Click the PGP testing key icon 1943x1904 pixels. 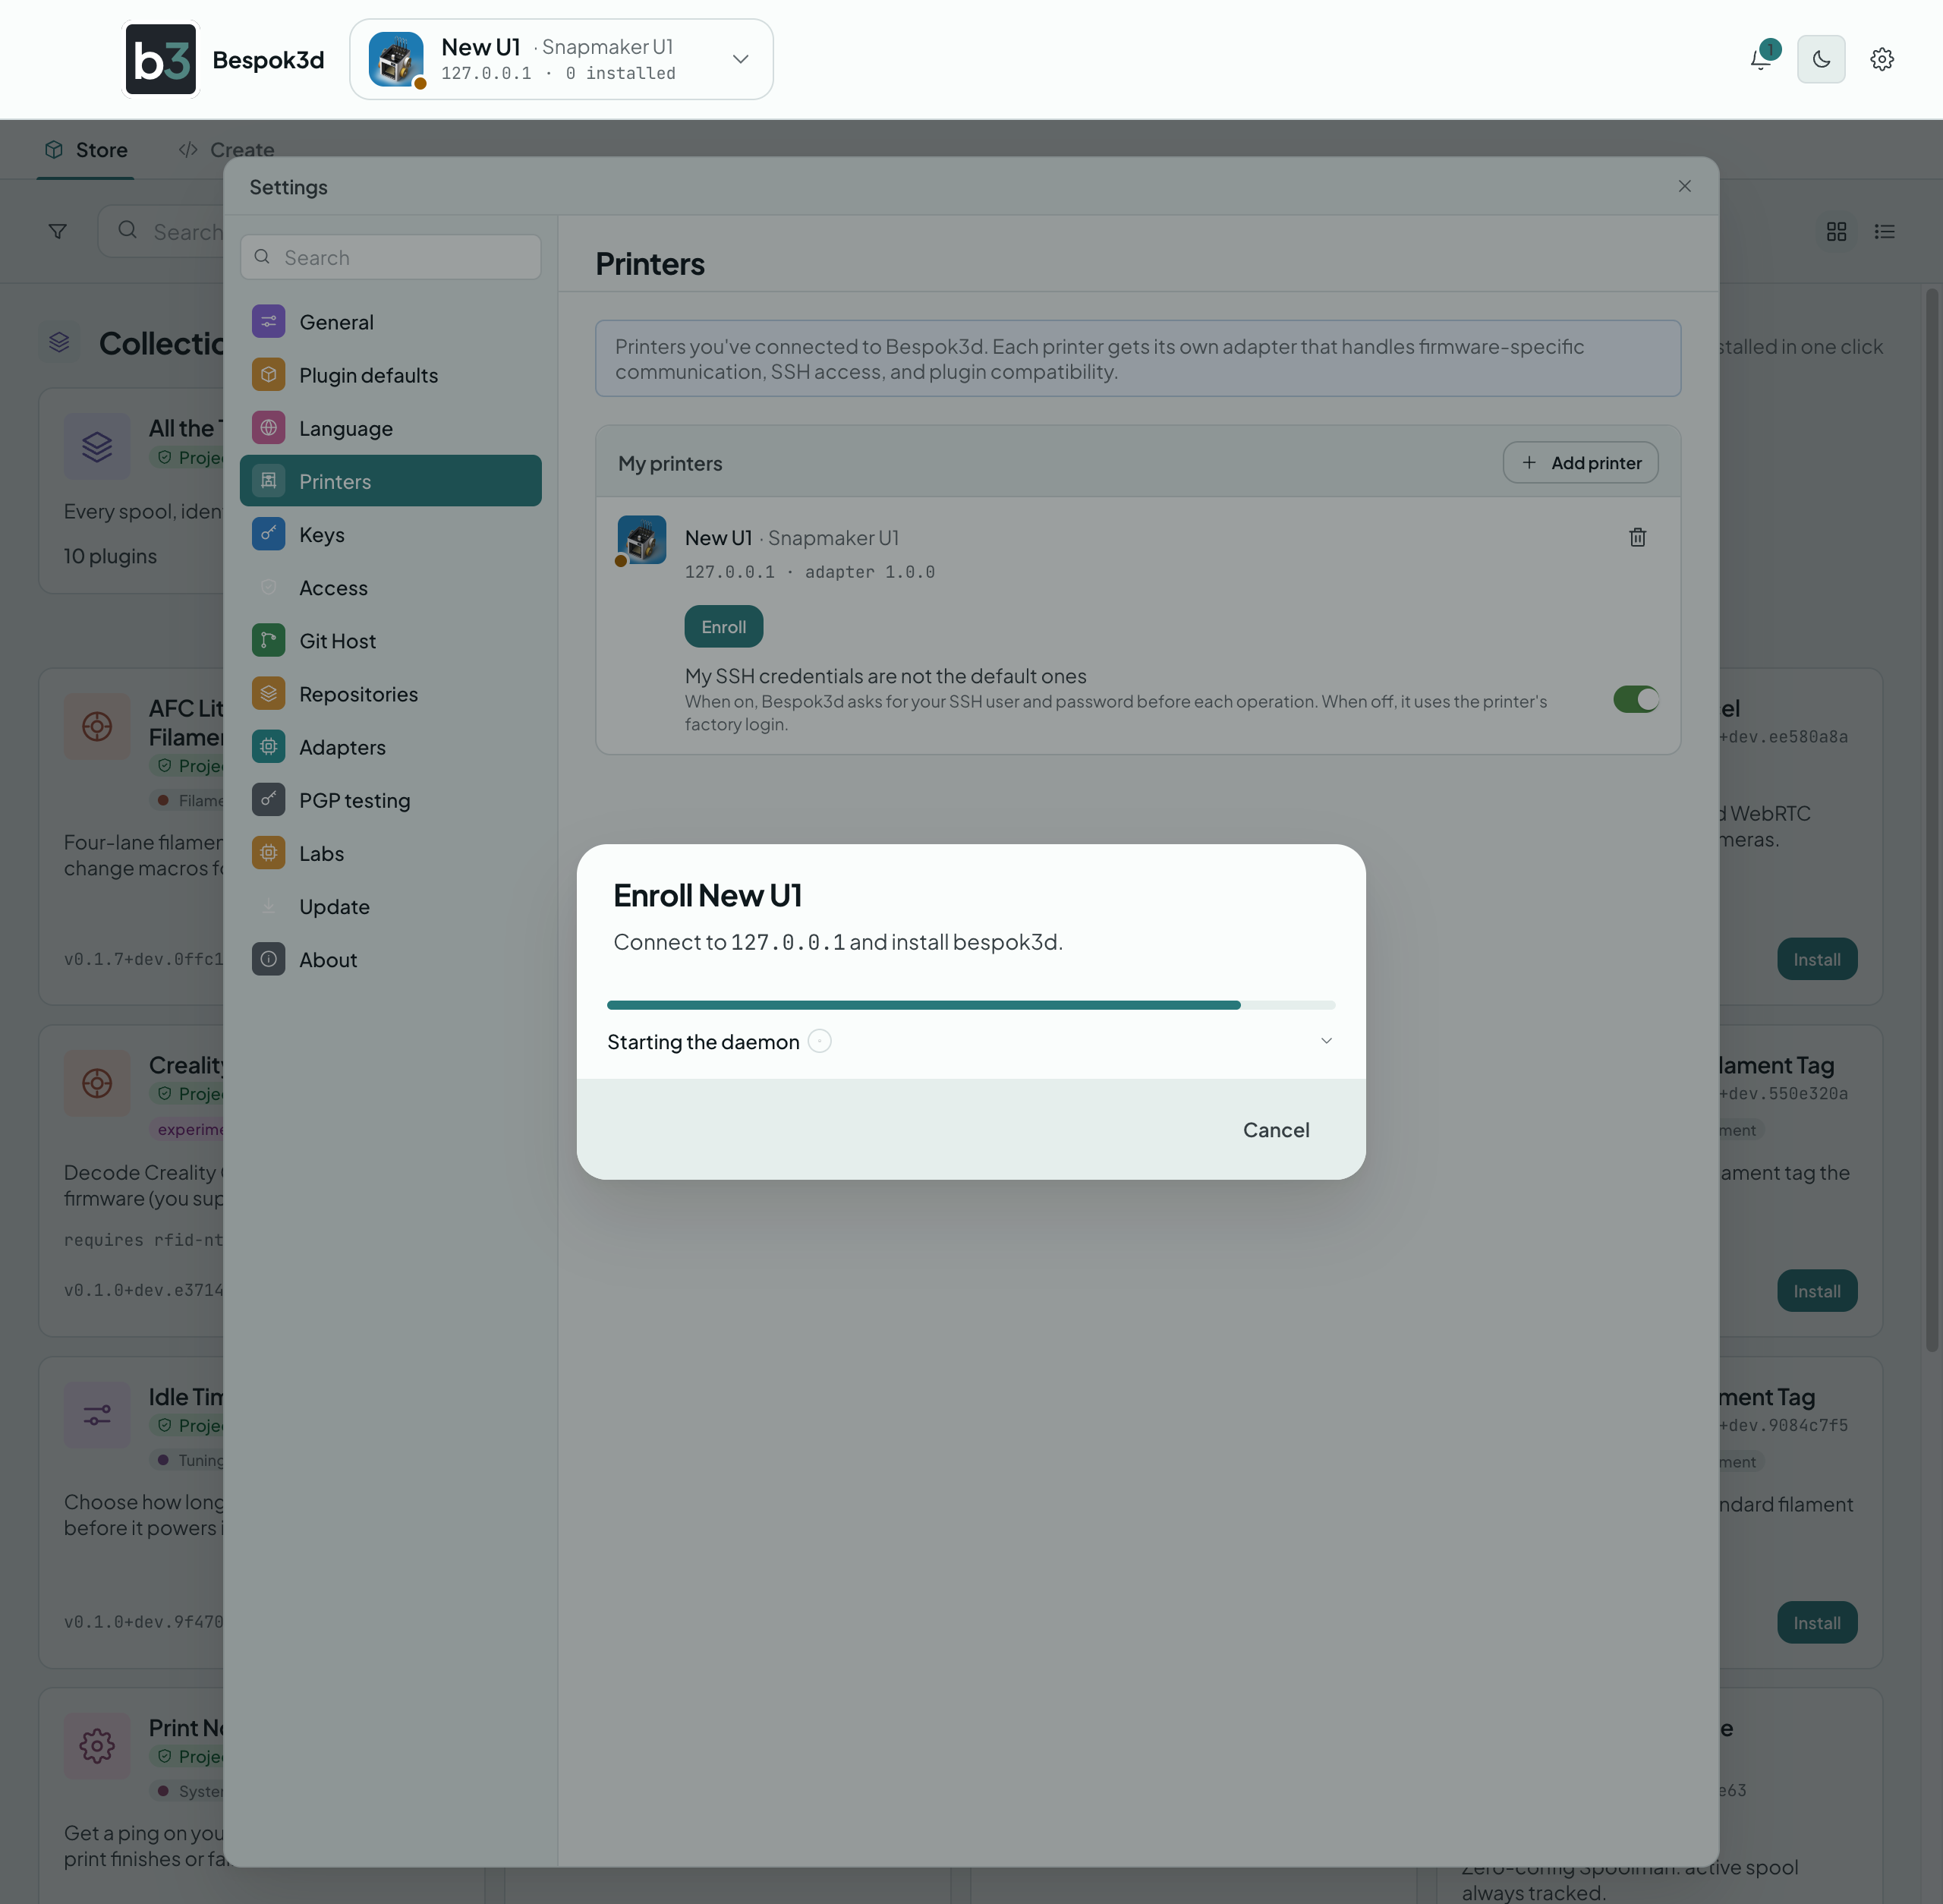tap(268, 799)
